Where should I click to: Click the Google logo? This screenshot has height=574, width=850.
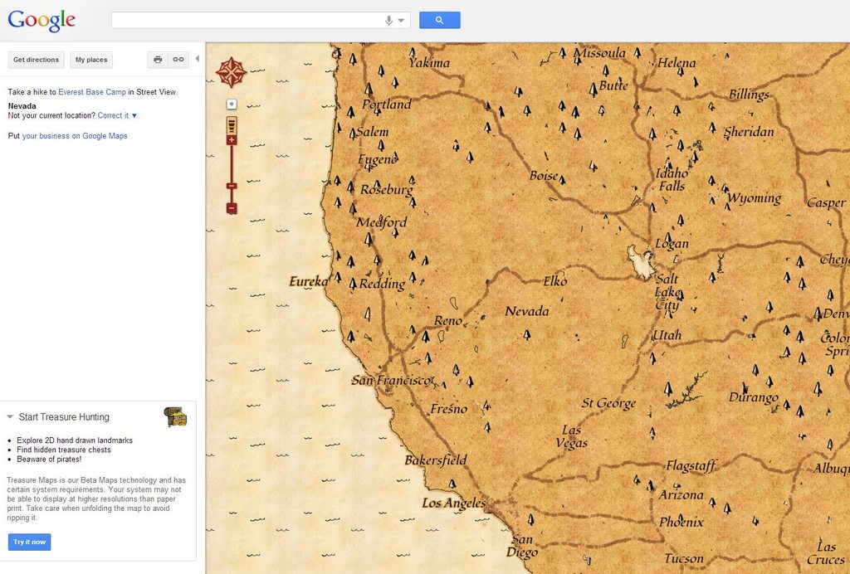click(x=41, y=19)
